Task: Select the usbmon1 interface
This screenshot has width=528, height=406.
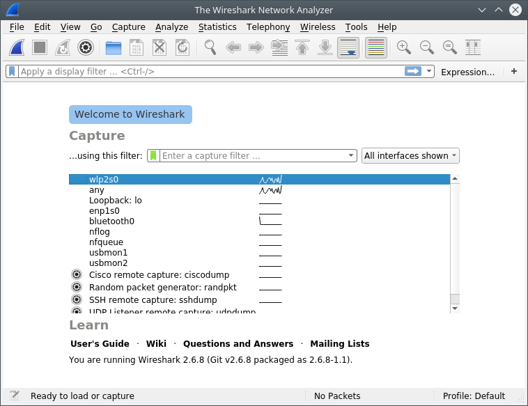Action: (259, 253)
